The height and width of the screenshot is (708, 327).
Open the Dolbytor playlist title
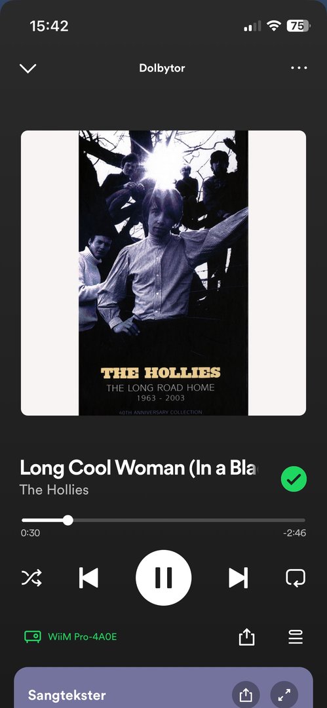(x=162, y=68)
